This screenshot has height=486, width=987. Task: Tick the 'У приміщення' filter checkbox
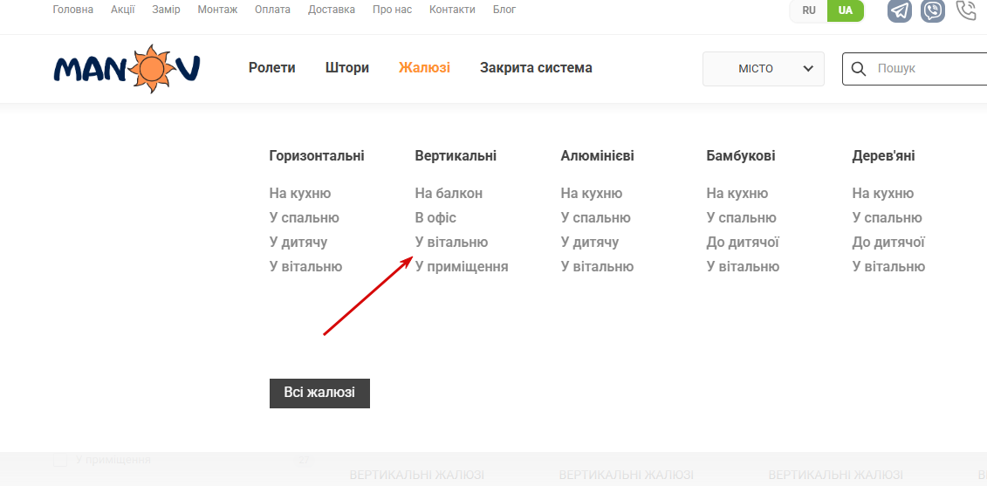coord(60,460)
